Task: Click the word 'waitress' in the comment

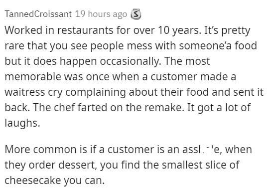Action: click(x=24, y=92)
